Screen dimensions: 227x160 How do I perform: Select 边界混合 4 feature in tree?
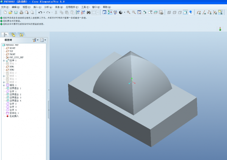14,101
